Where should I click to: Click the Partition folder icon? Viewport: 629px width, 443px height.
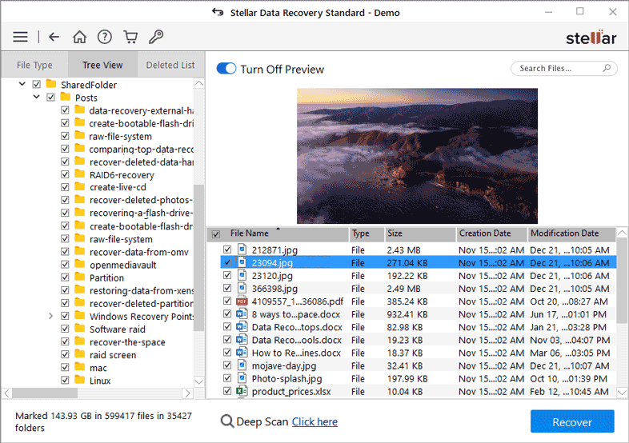pyautogui.click(x=80, y=277)
